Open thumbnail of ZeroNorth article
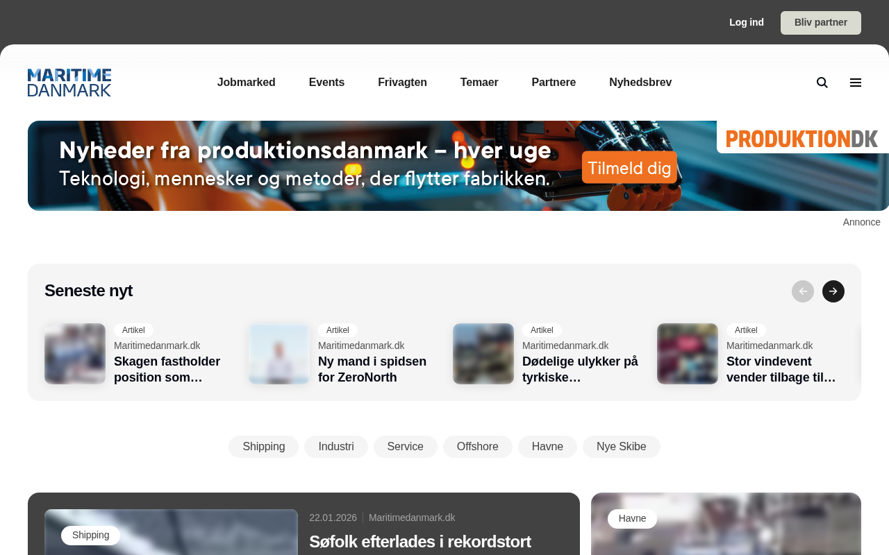Screen dimensions: 889x555 point(279,354)
